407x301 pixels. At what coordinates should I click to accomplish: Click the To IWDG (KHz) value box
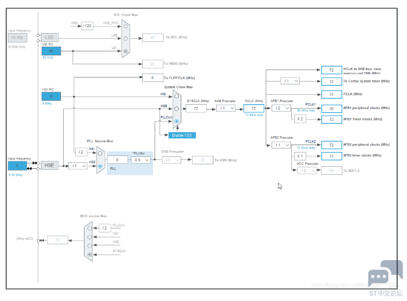tap(153, 64)
